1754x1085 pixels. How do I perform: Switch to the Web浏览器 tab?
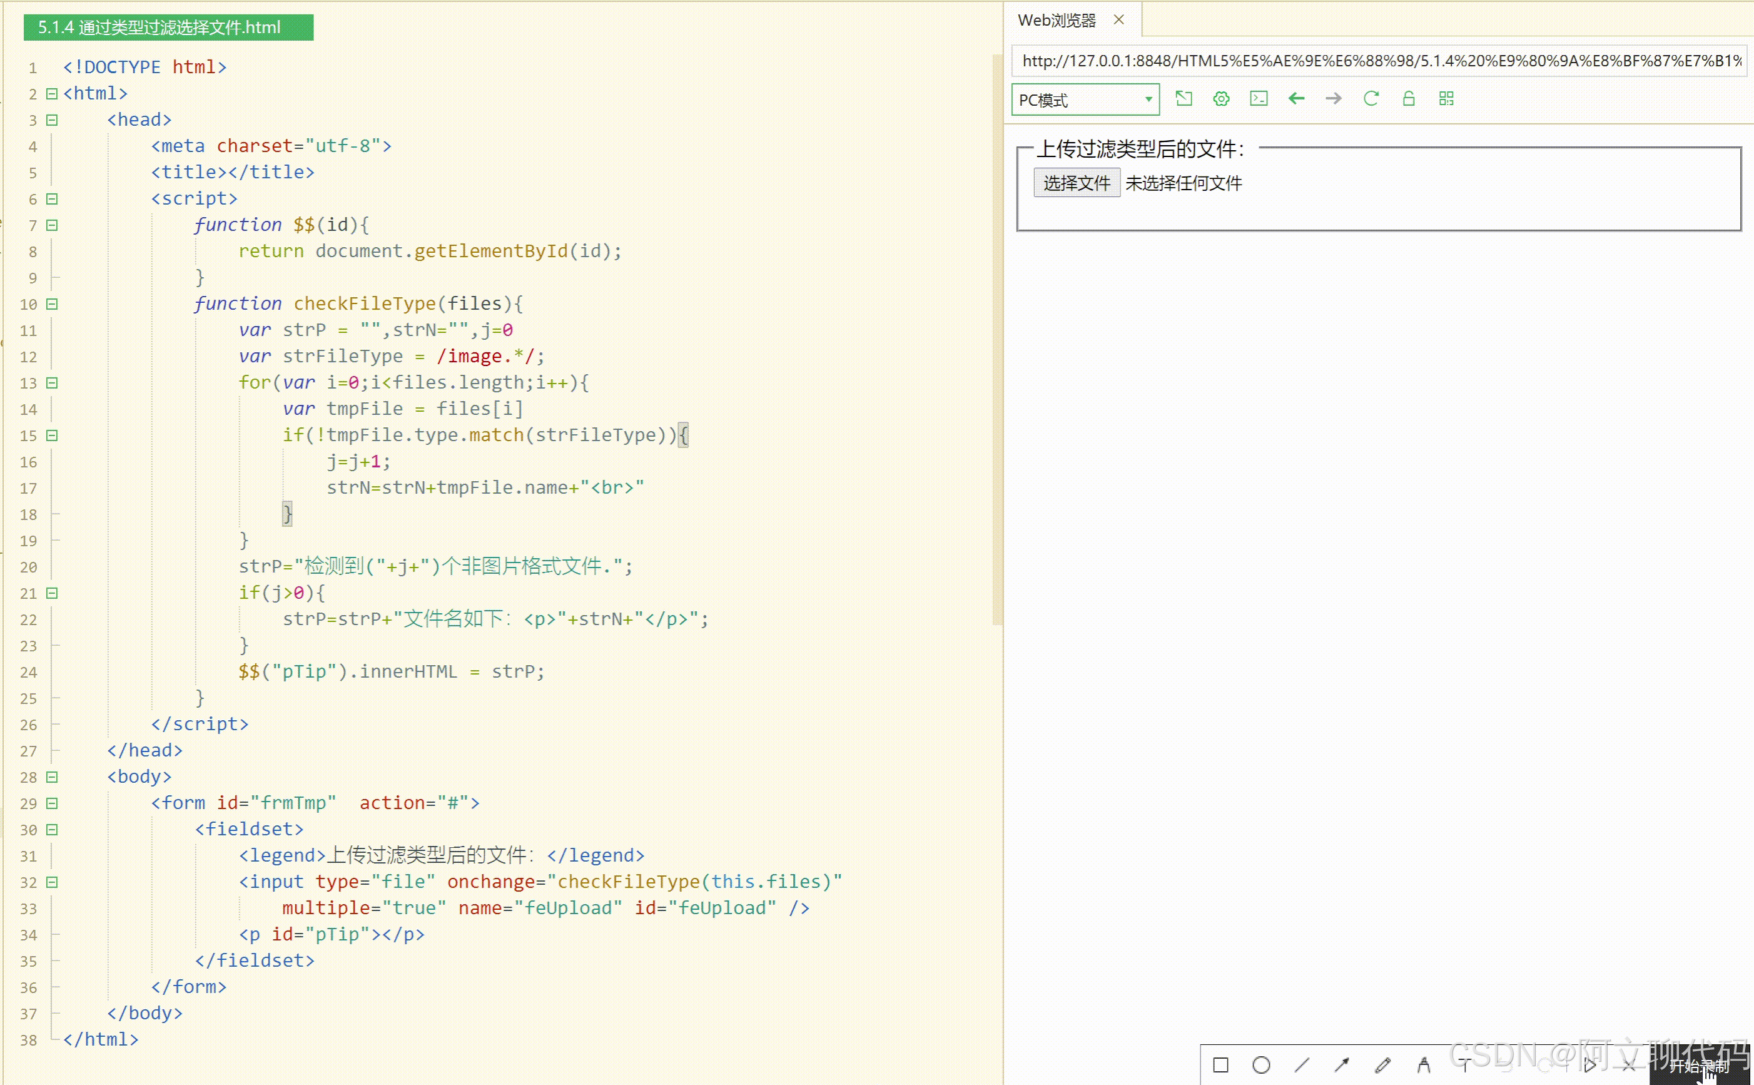(1057, 20)
